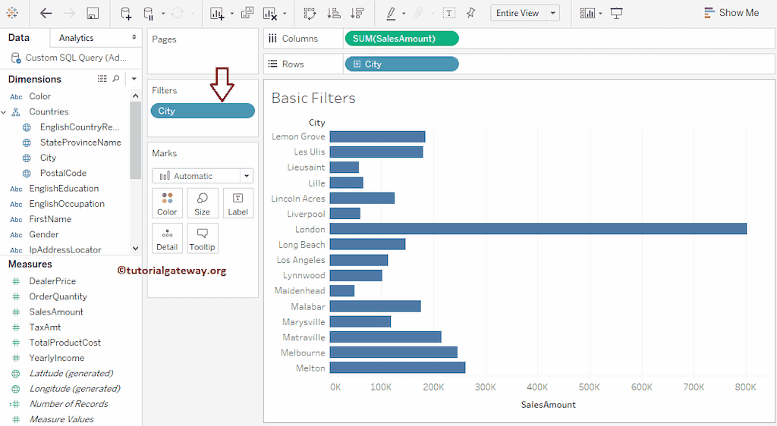Click the Size card in Marks
Screen dimensions: 777x426
[203, 203]
